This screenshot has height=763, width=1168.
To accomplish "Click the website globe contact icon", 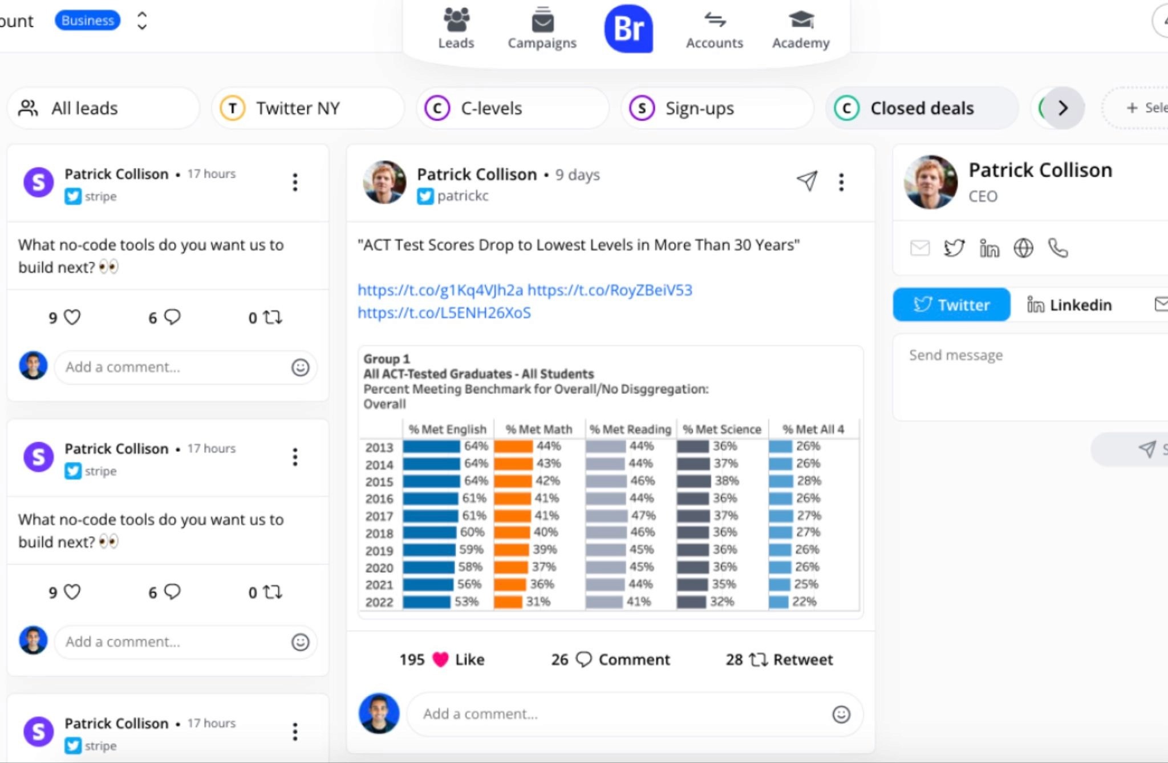I will 1023,248.
